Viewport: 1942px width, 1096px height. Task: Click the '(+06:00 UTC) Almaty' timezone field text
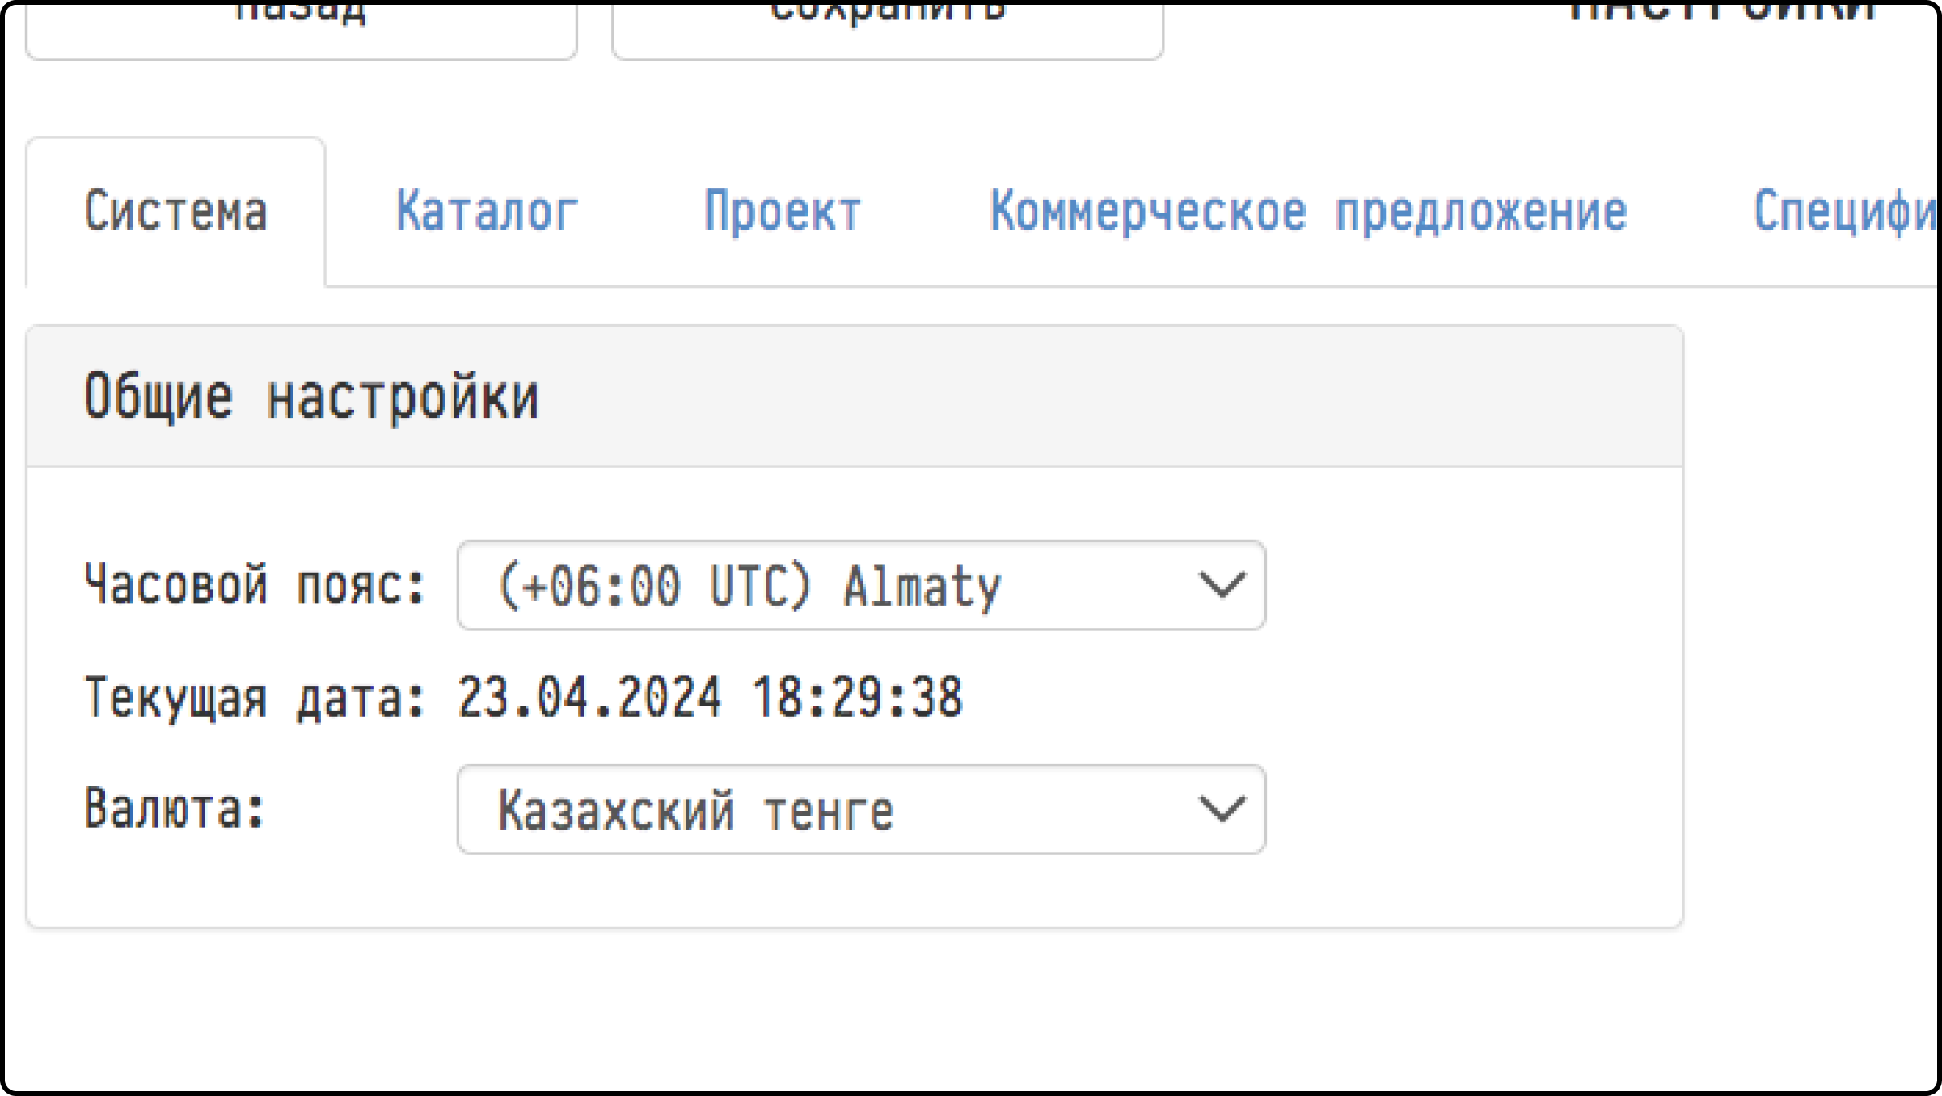click(x=749, y=585)
